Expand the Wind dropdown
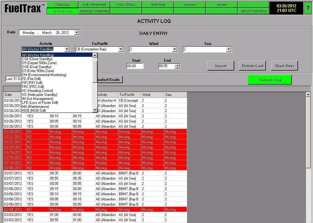Screen dimensions: 313x223 click(x=175, y=49)
